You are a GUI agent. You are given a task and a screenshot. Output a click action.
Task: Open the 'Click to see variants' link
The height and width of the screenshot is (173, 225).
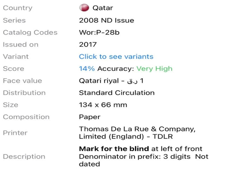pyautogui.click(x=116, y=57)
